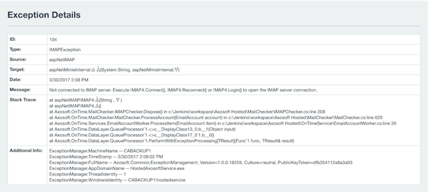Select the IMAPException type value
The width and height of the screenshot is (430, 192).
coord(65,50)
